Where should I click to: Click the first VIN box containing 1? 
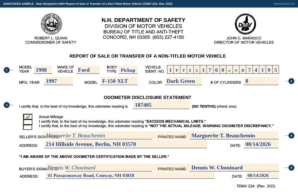pyautogui.click(x=170, y=69)
